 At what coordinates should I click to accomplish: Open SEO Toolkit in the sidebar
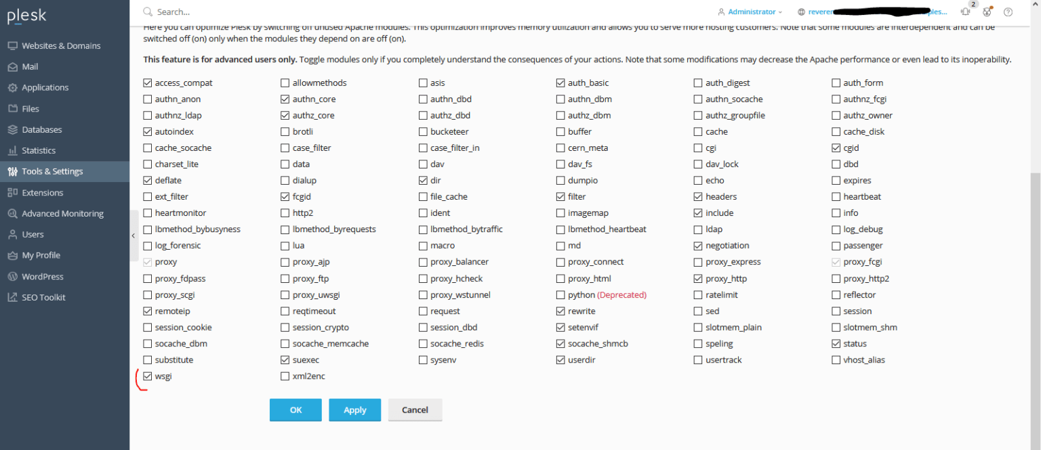point(43,297)
